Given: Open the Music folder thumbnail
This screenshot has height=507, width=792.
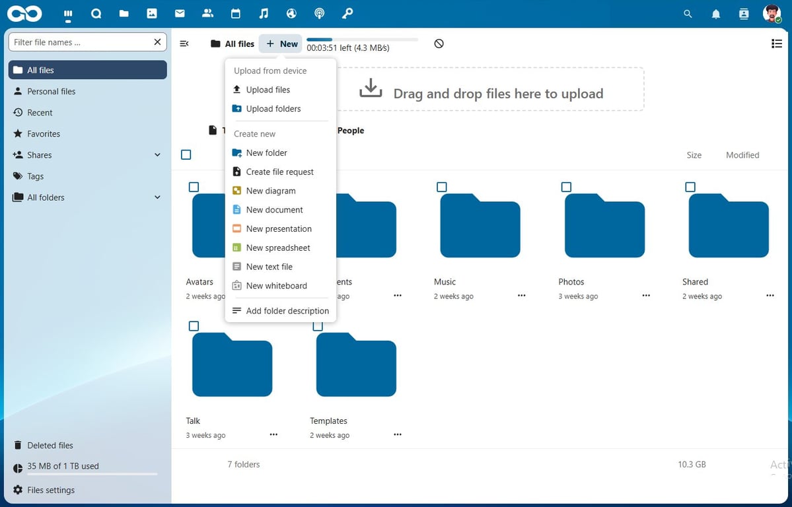Looking at the screenshot, I should 480,226.
